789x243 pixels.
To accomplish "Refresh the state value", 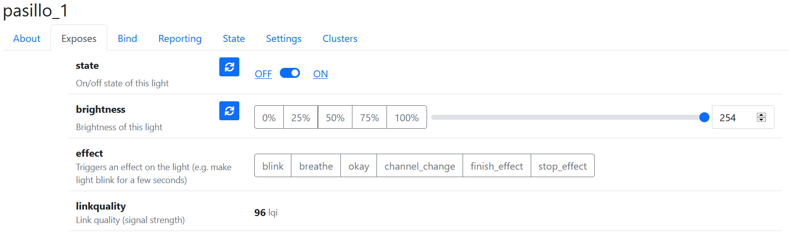I will [x=229, y=67].
